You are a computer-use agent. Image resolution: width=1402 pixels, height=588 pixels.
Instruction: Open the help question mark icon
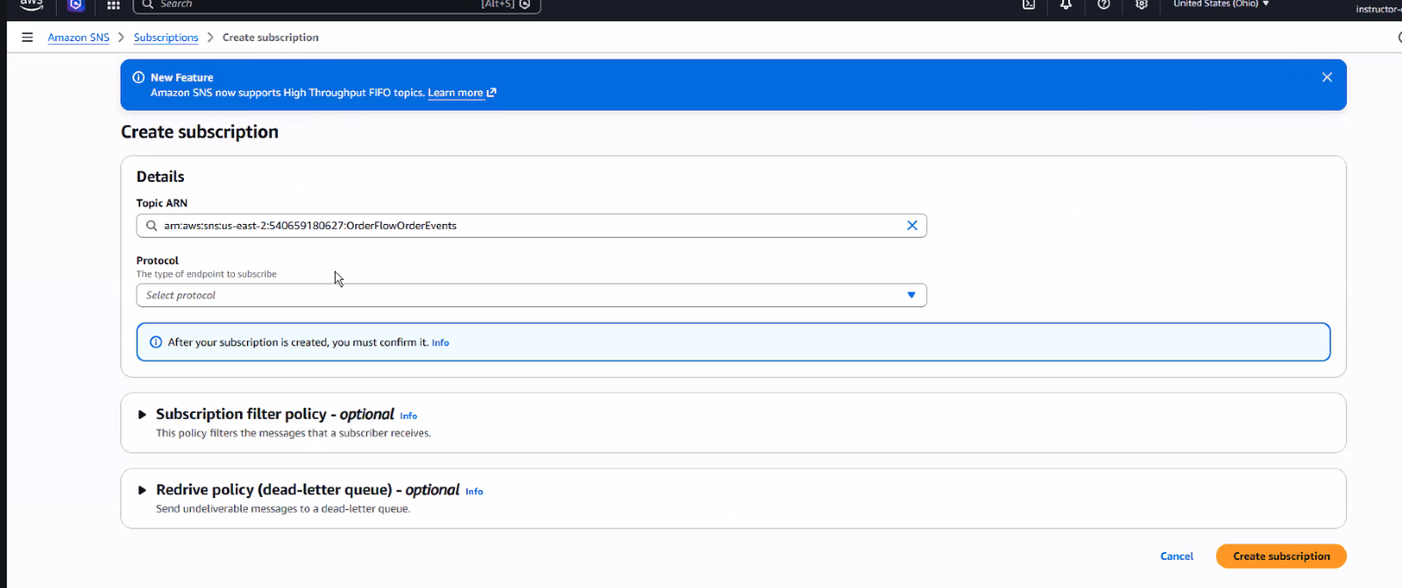[x=1103, y=4]
